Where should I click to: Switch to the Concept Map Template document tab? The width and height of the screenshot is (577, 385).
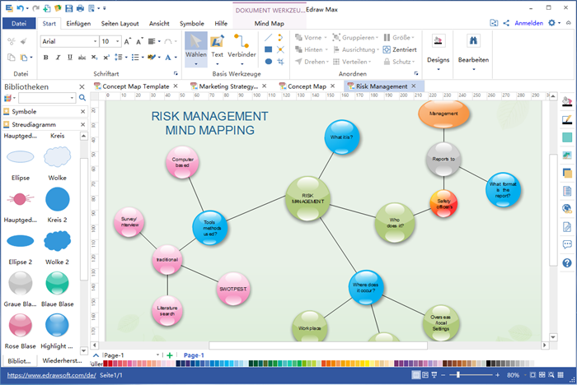[x=135, y=86]
